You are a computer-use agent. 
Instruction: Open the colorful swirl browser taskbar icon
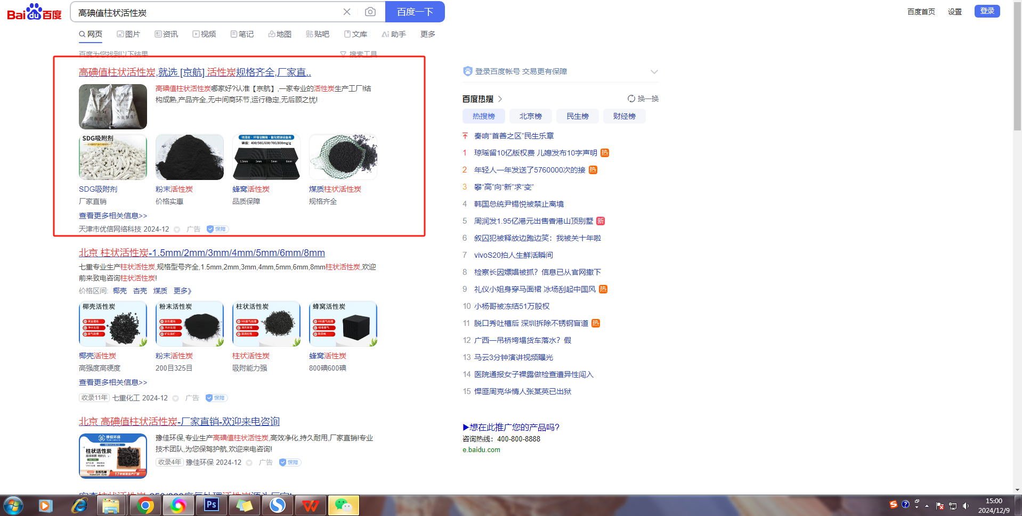(178, 505)
